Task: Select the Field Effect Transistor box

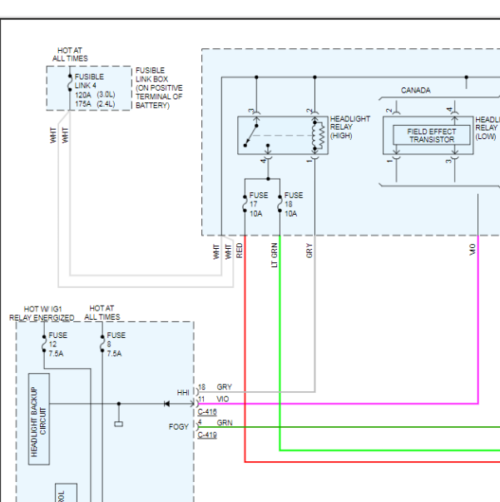Action: click(x=431, y=136)
